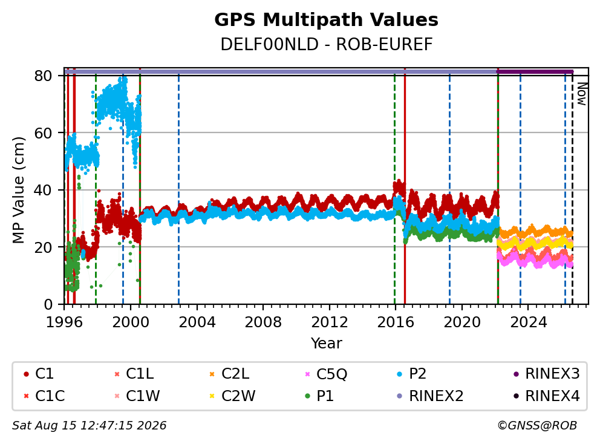Click the chart title GPS Multipath Values

coord(326,19)
